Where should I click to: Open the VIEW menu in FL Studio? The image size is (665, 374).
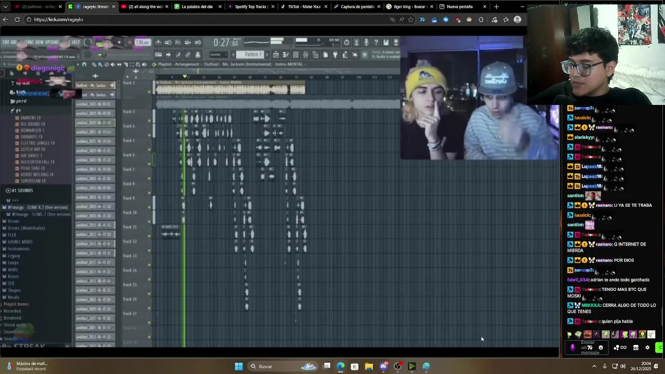click(39, 42)
